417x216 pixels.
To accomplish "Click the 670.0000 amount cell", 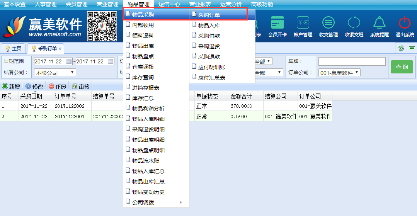I will coord(246,106).
